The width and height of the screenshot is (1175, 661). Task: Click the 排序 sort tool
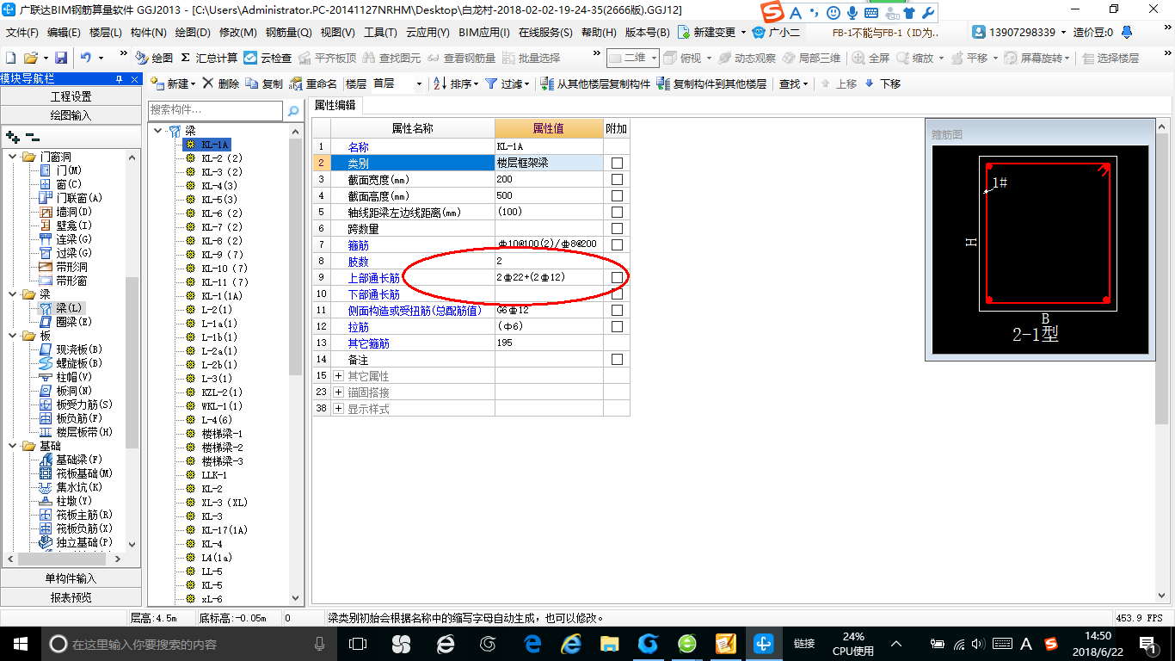tap(456, 83)
